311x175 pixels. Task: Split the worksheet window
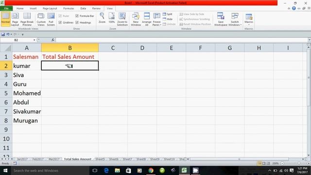[167, 14]
